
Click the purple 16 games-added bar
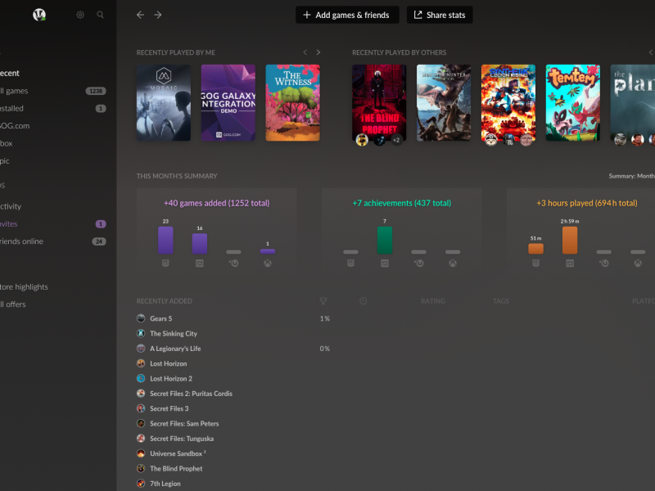click(199, 243)
